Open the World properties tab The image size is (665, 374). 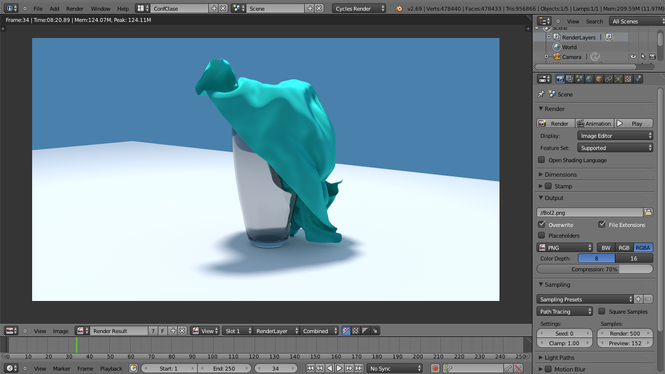coord(590,78)
